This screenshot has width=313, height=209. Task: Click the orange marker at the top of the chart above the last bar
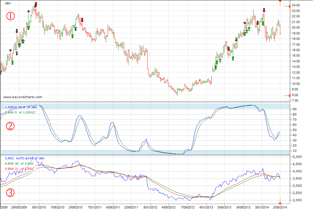pos(280,2)
